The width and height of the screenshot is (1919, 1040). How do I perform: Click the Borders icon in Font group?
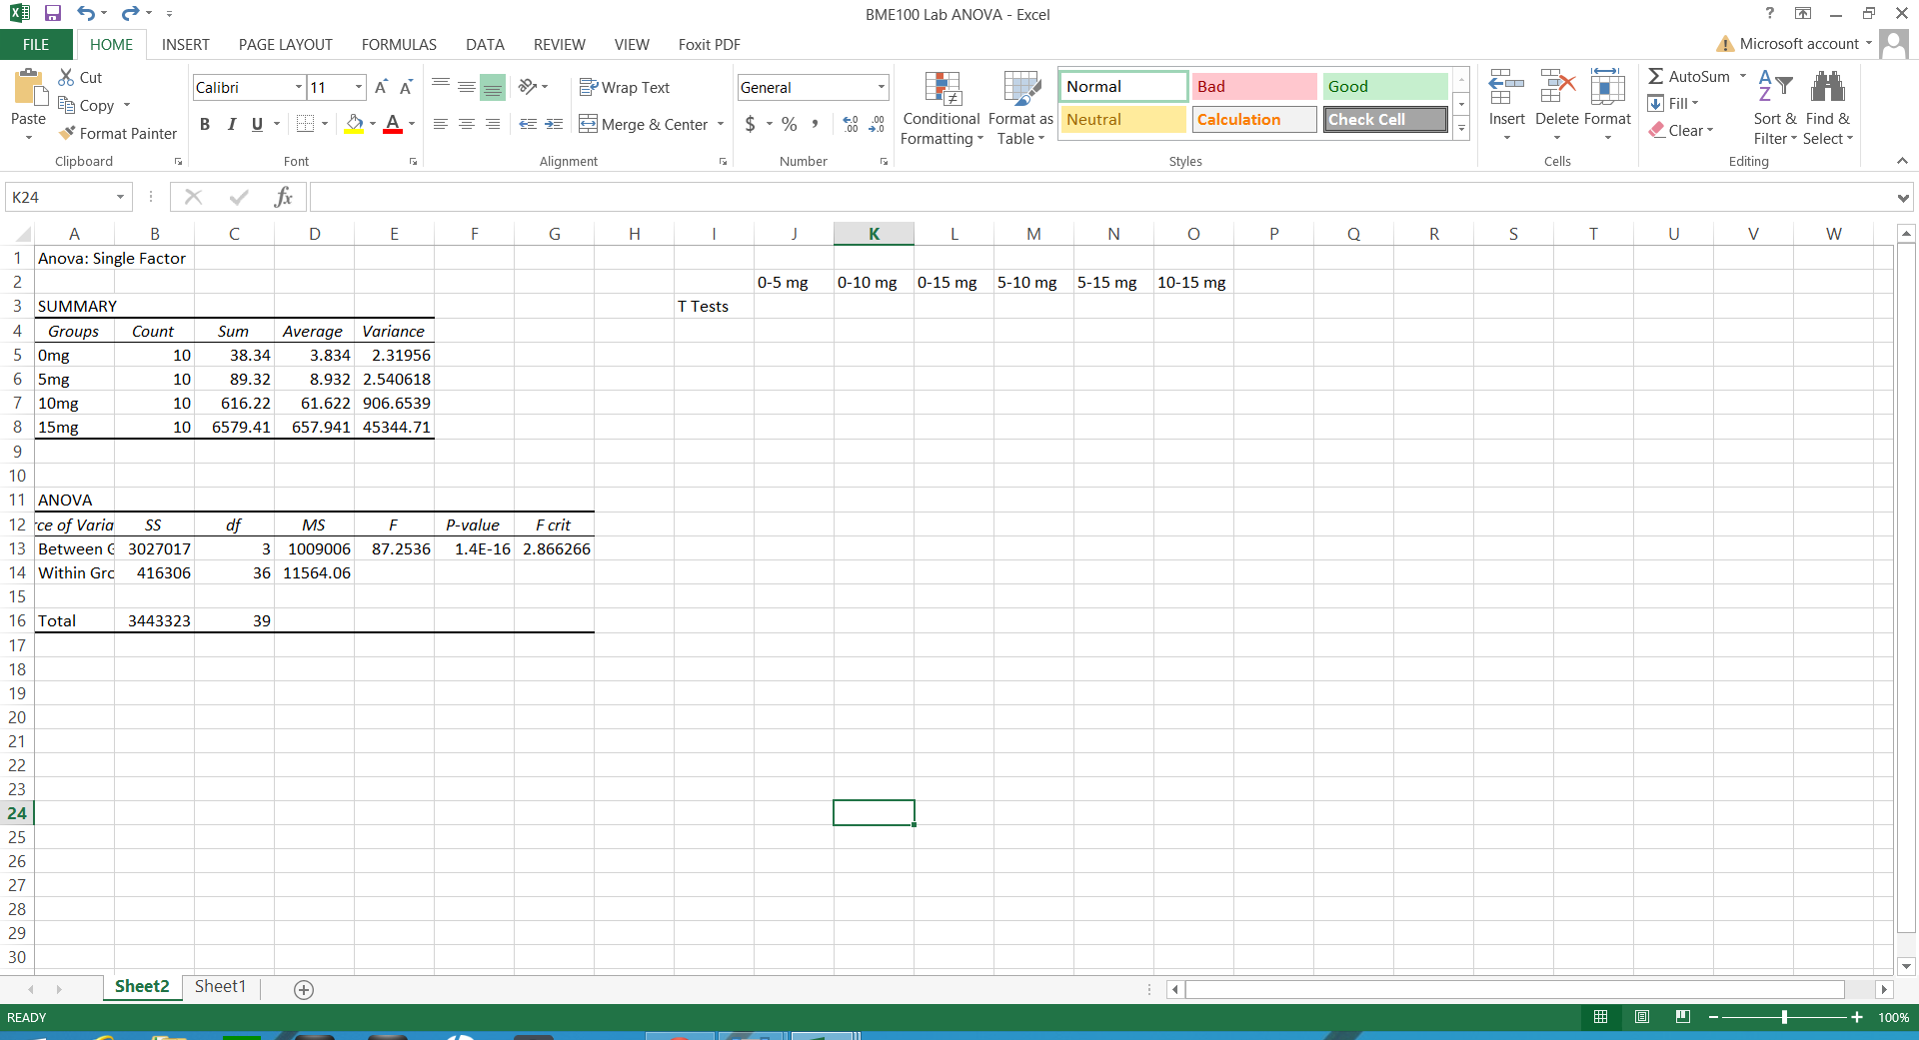point(306,124)
